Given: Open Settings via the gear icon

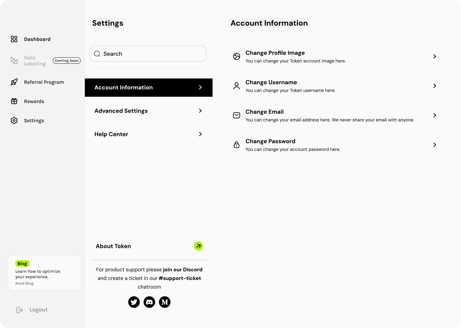Looking at the screenshot, I should [x=14, y=120].
